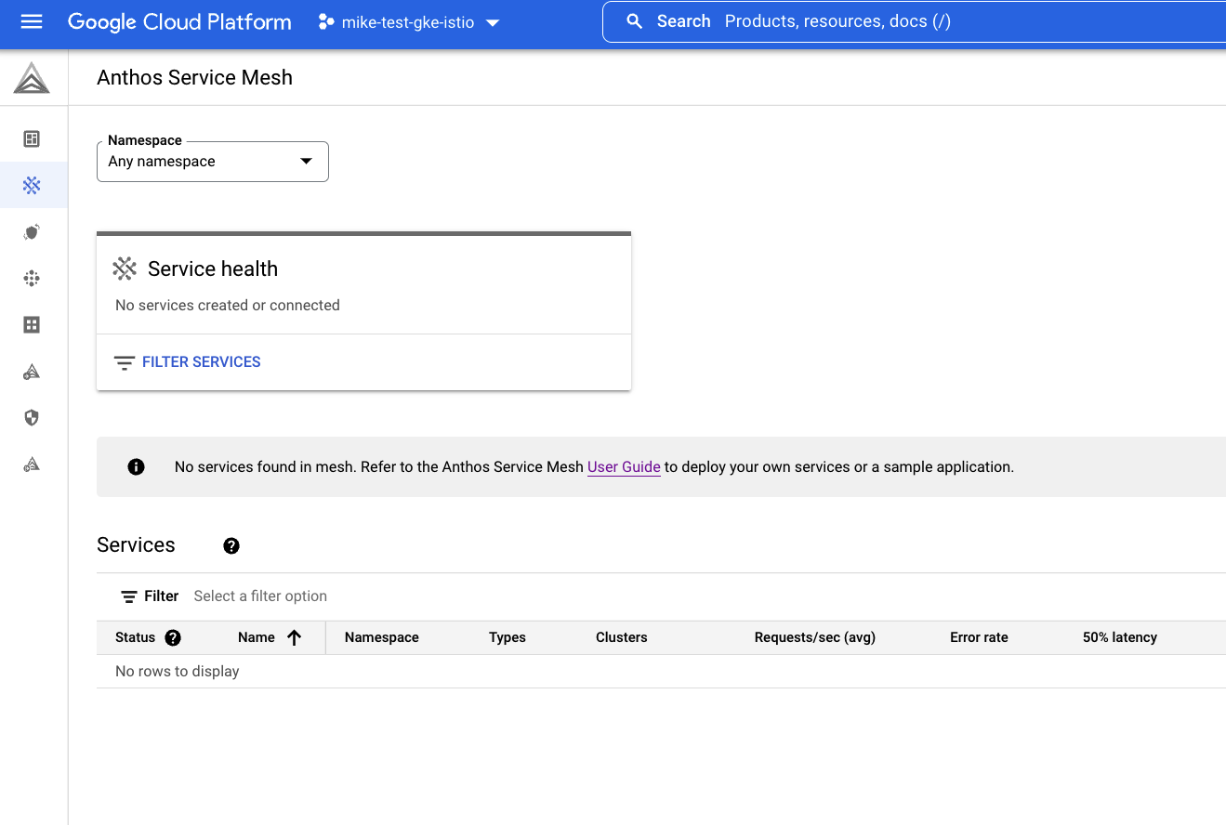This screenshot has height=825, width=1226.
Task: Open the Features four-squares sidebar icon
Action: 32,324
